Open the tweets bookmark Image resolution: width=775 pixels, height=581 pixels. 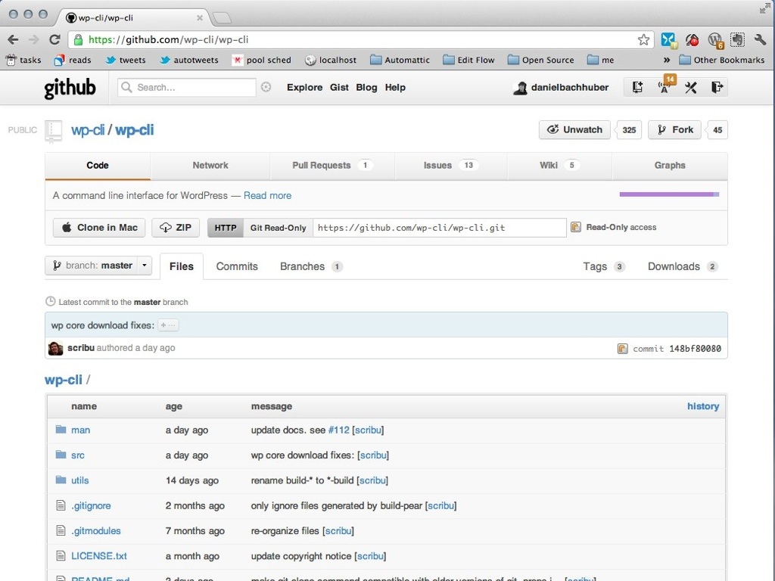(x=126, y=60)
